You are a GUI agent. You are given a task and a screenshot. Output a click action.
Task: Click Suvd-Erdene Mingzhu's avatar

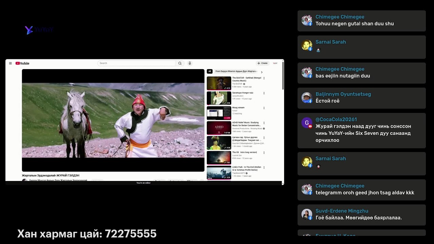tap(307, 214)
